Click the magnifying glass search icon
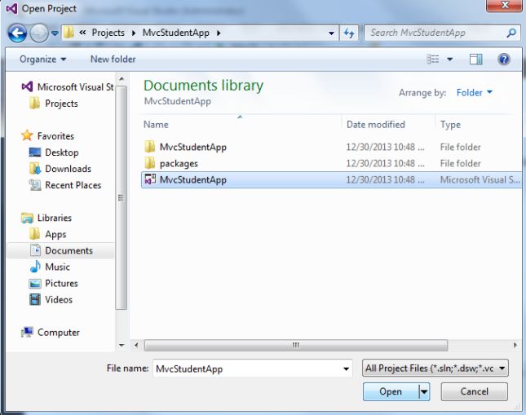526x415 pixels. (x=511, y=33)
